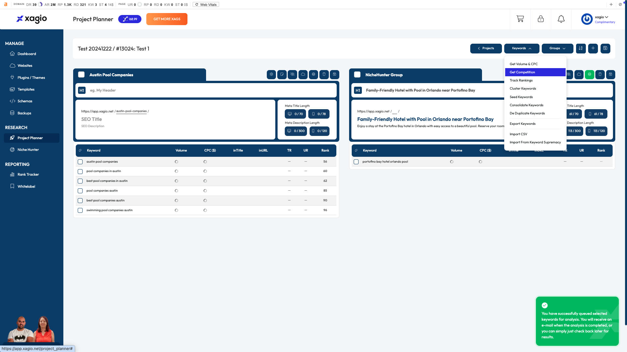Check 'swimming pool companies austin' keyword
This screenshot has height=352, width=627.
(x=80, y=211)
